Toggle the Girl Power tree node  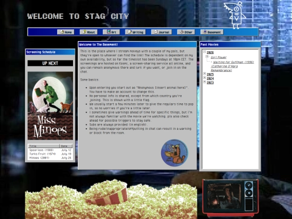coord(207,56)
